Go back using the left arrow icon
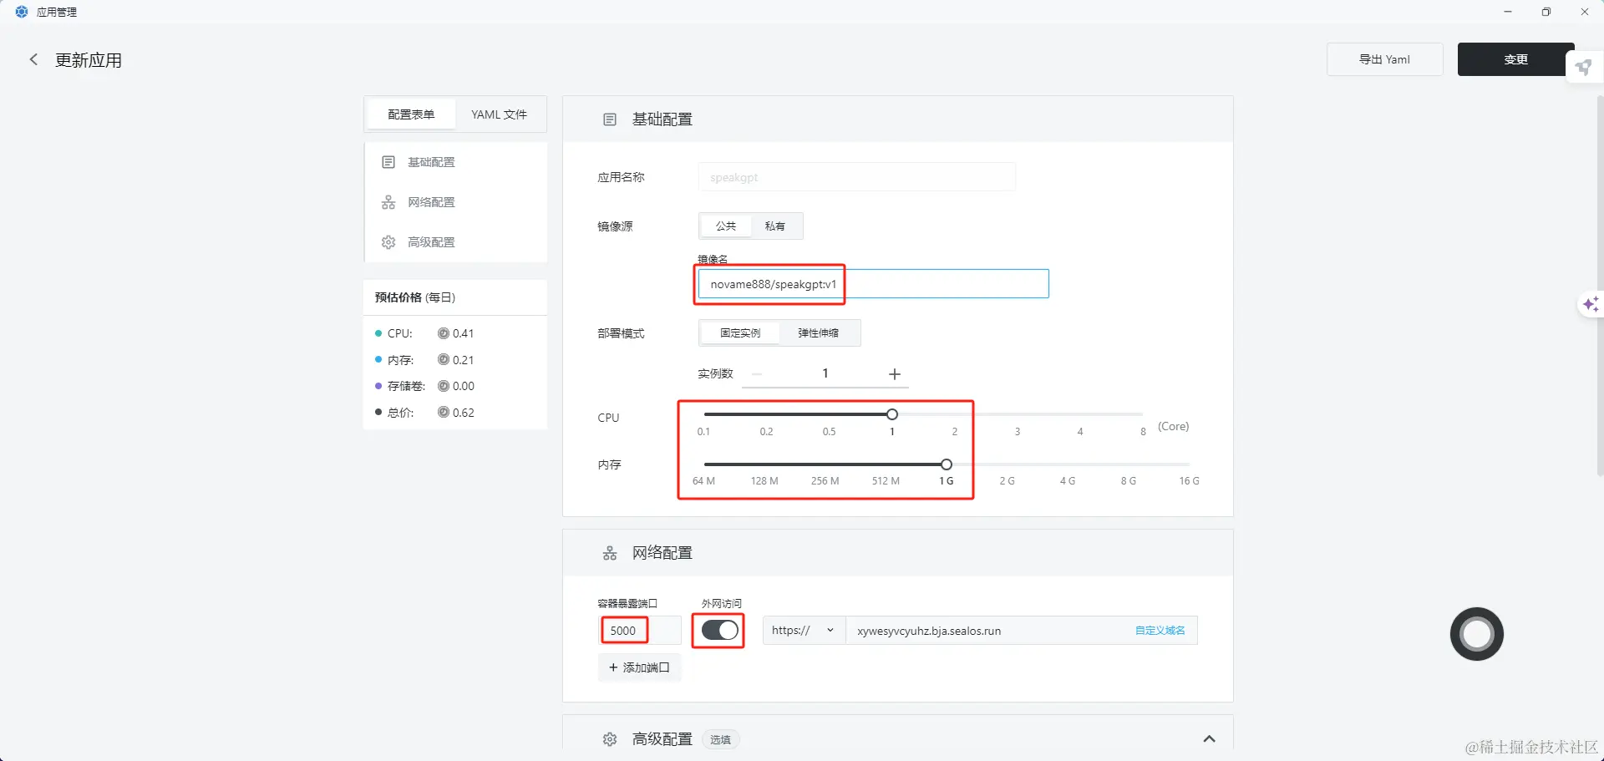The width and height of the screenshot is (1604, 761). coord(33,59)
